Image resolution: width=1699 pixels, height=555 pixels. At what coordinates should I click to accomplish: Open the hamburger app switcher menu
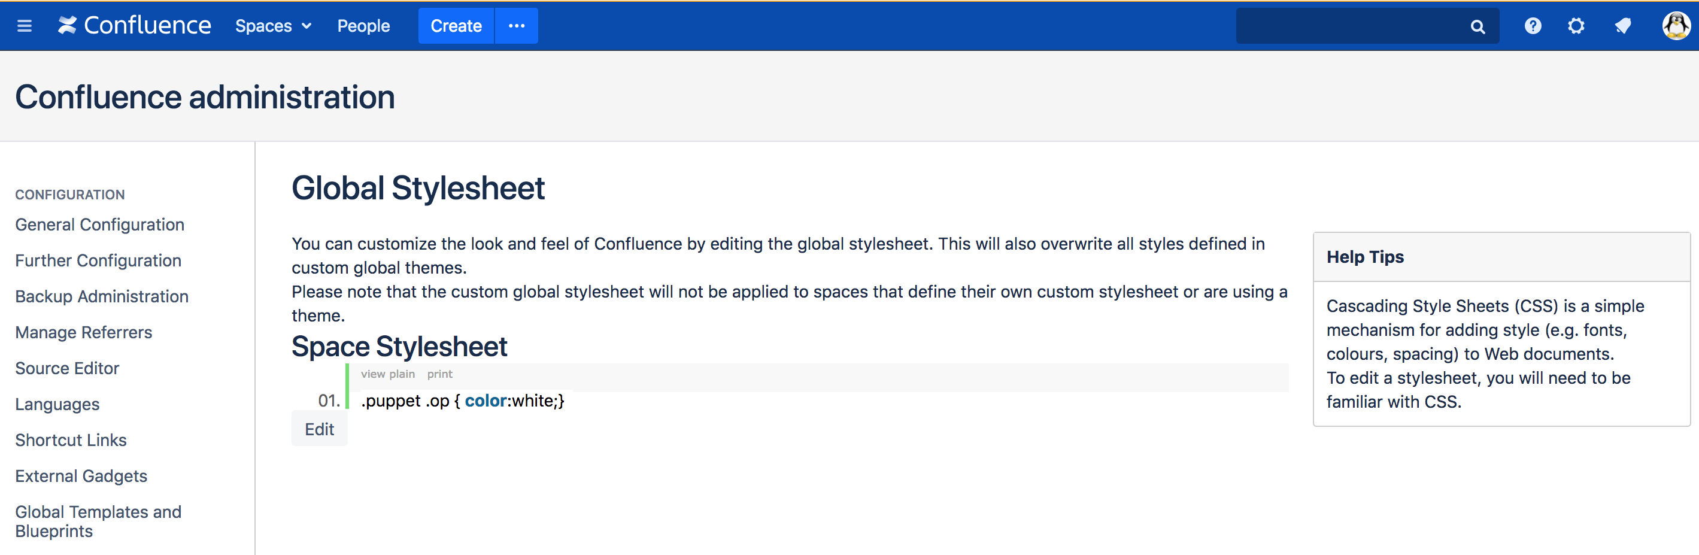coord(25,26)
